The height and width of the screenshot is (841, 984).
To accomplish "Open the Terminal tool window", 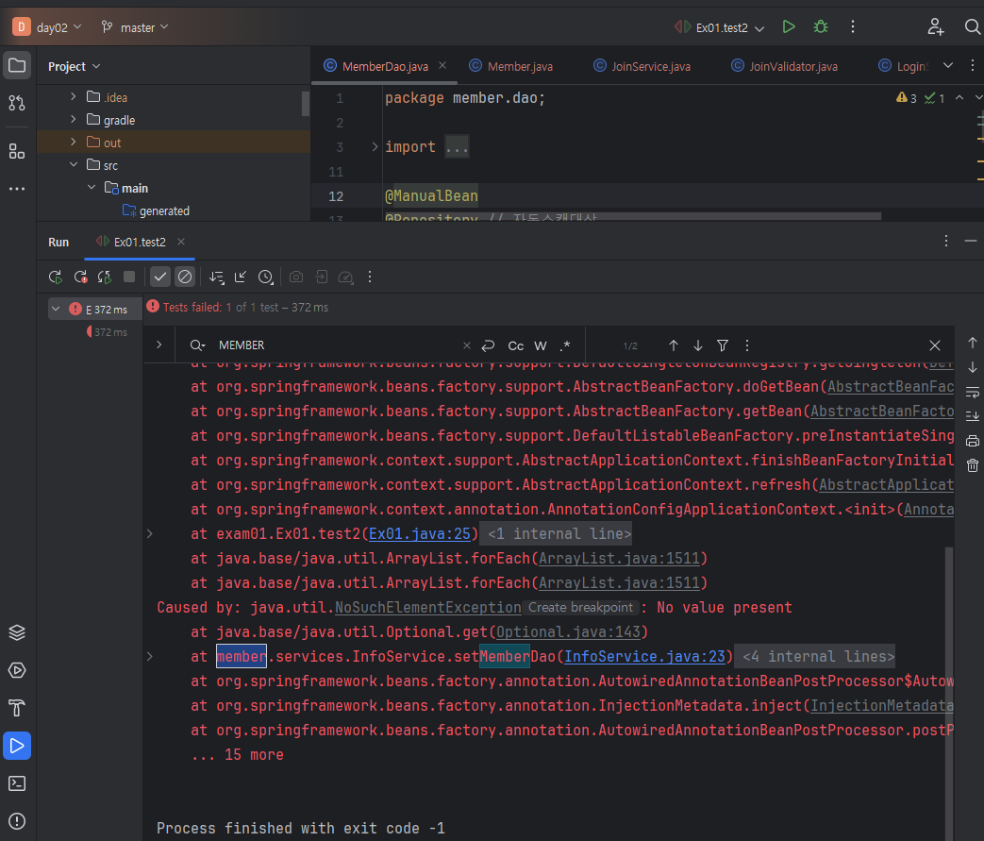I will (16, 782).
